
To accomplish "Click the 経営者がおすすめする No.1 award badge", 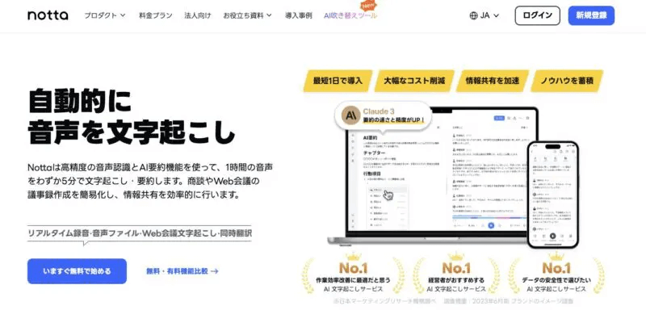I will [x=455, y=276].
